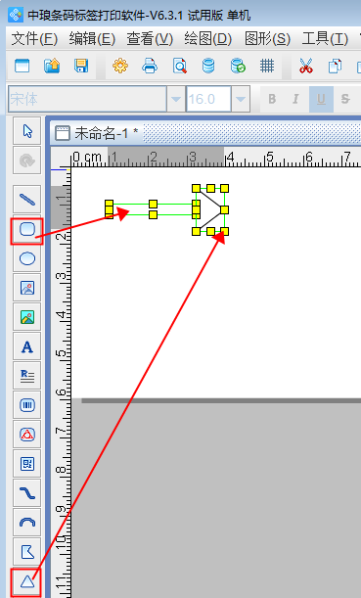The height and width of the screenshot is (598, 361).
Task: Click the Print icon
Action: [x=150, y=66]
